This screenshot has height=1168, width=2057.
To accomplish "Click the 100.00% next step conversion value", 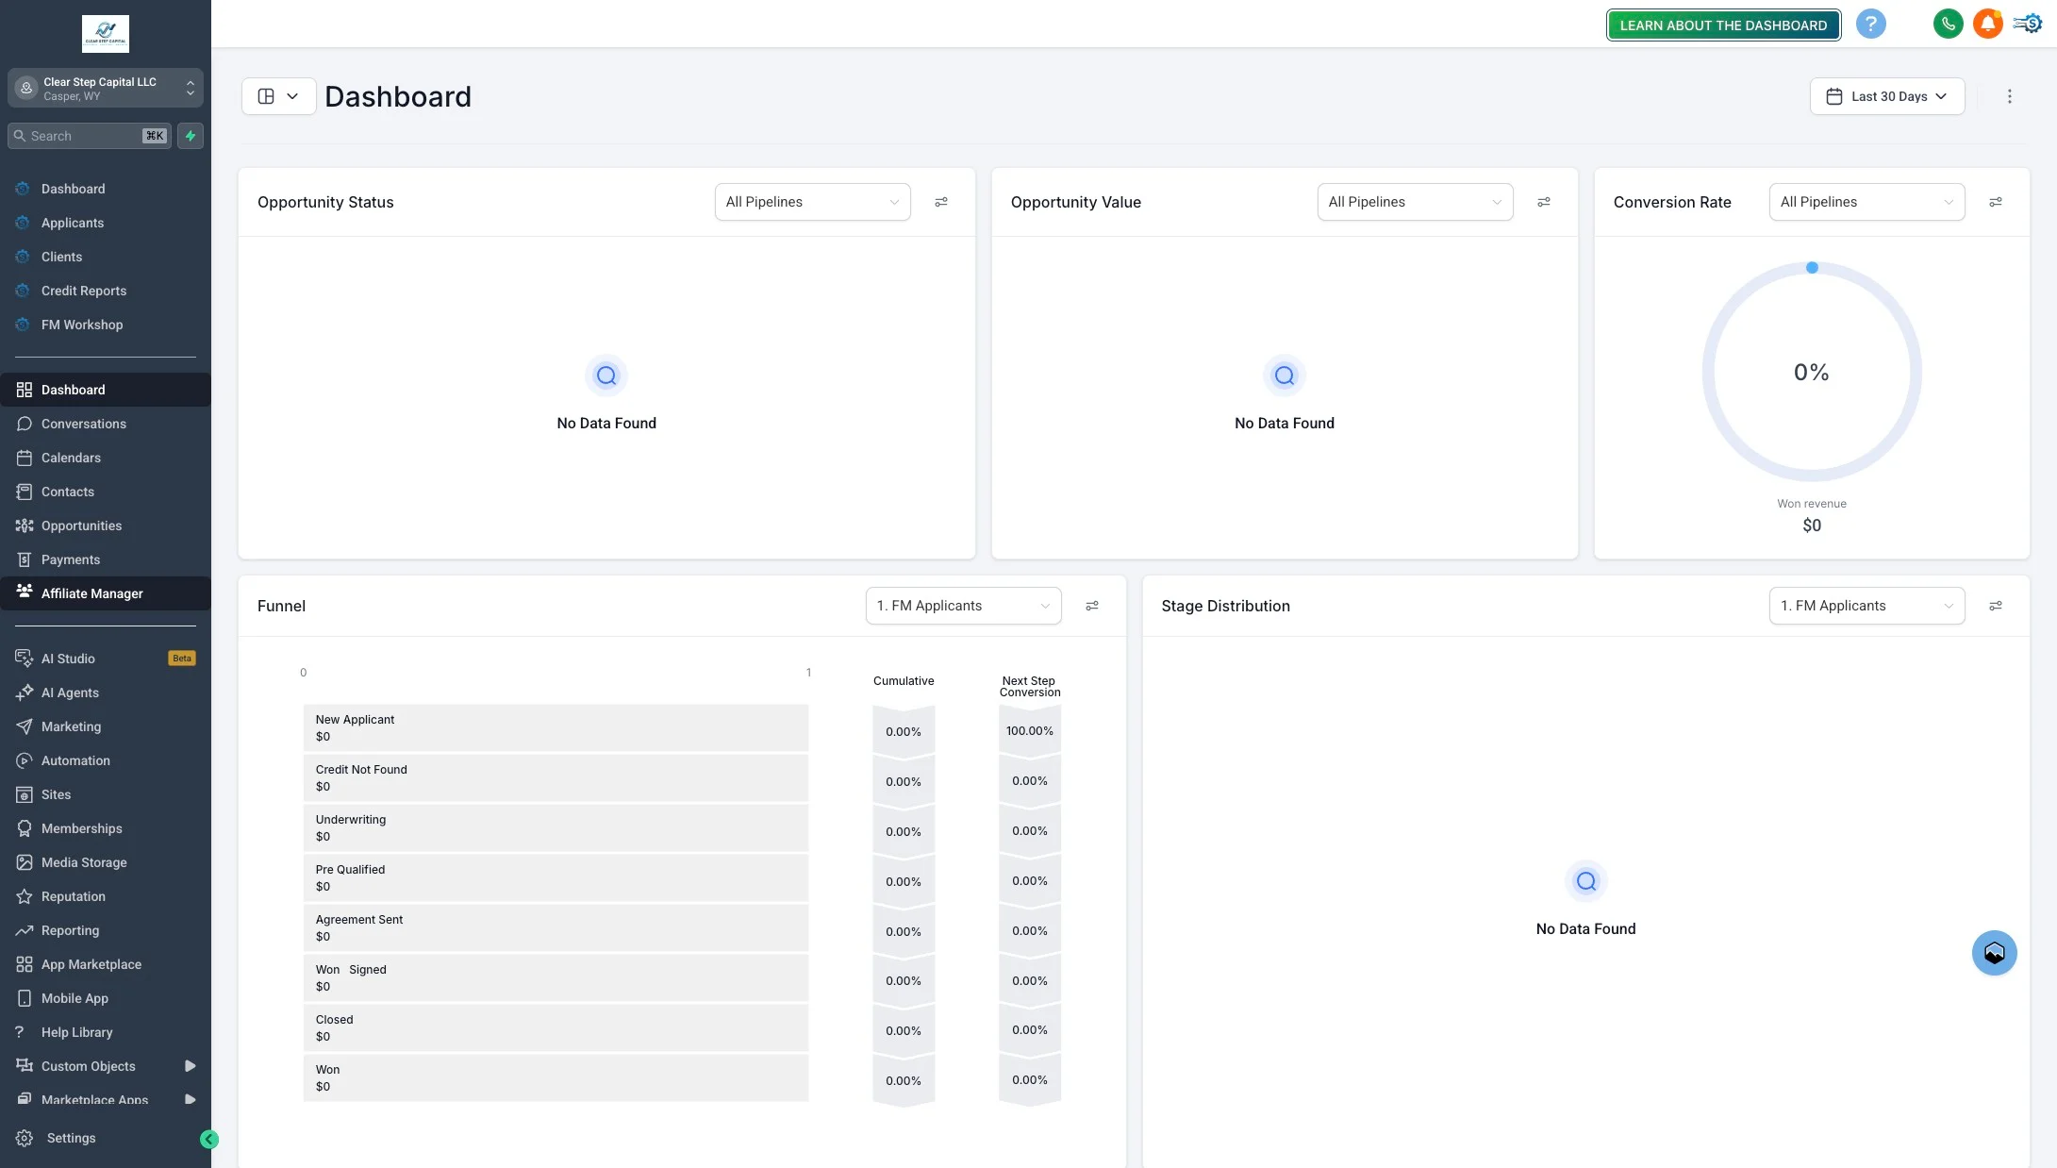I will pyautogui.click(x=1029, y=730).
